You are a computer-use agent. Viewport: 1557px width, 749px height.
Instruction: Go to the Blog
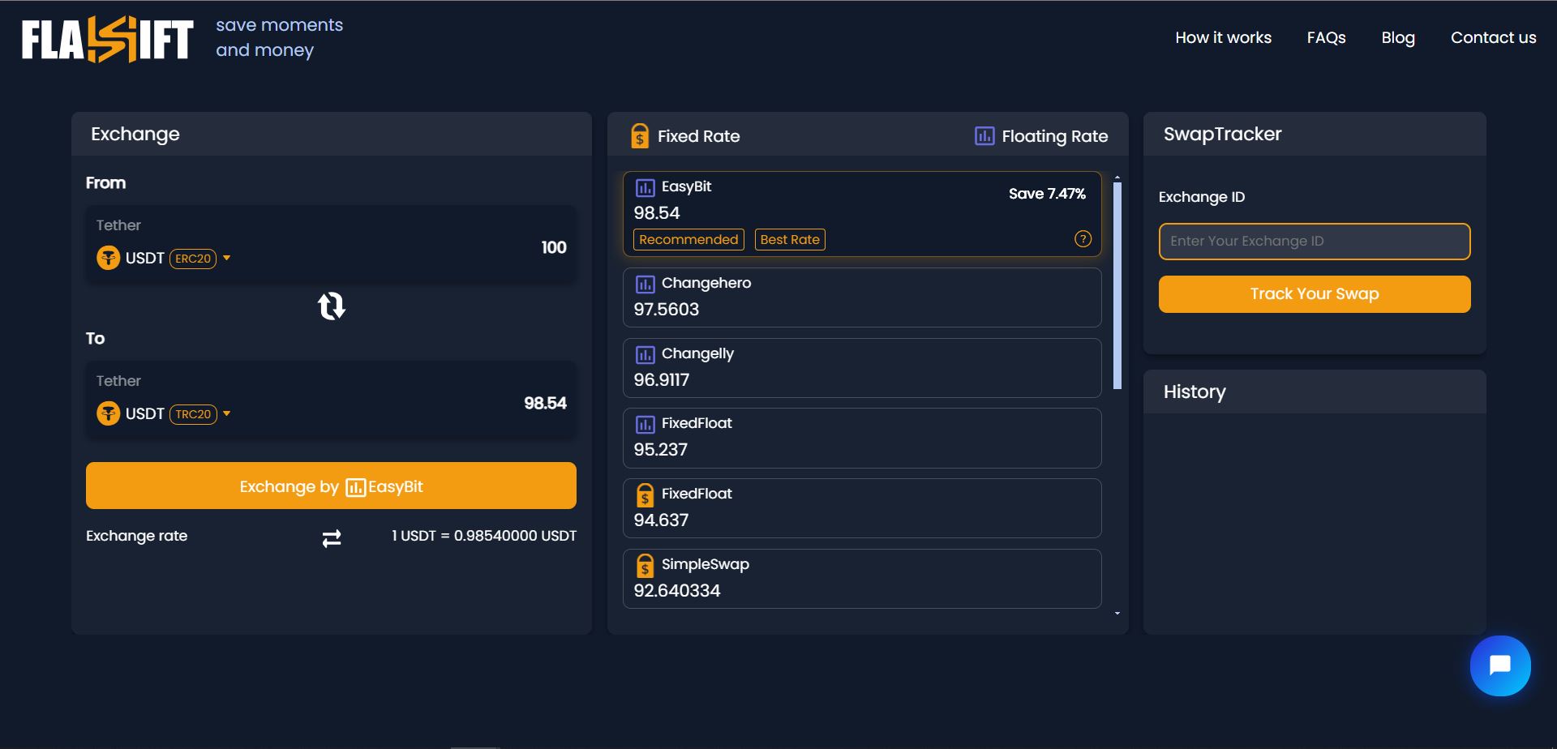point(1398,37)
